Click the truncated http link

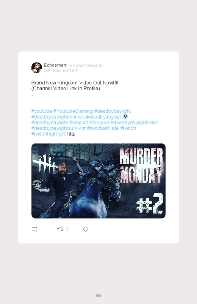(71, 134)
